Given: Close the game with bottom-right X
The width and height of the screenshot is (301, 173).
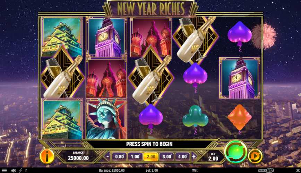Looking at the screenshot, I should 298,170.
